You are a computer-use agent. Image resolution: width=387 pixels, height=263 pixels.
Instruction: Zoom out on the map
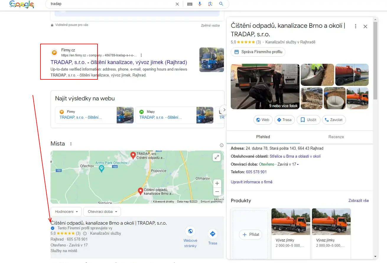tap(217, 192)
